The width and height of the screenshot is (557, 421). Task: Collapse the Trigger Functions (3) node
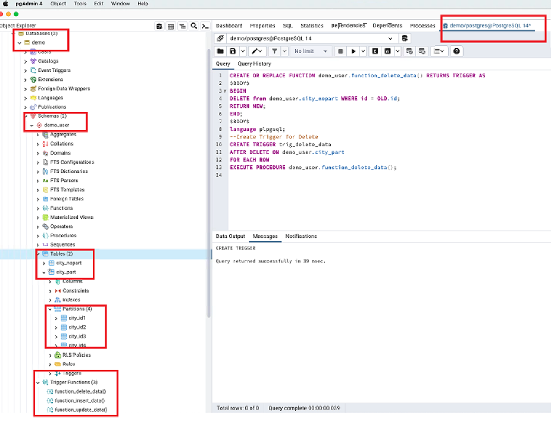click(x=37, y=383)
